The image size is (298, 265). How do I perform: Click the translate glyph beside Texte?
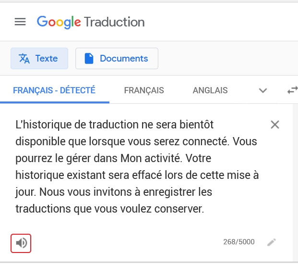click(24, 59)
